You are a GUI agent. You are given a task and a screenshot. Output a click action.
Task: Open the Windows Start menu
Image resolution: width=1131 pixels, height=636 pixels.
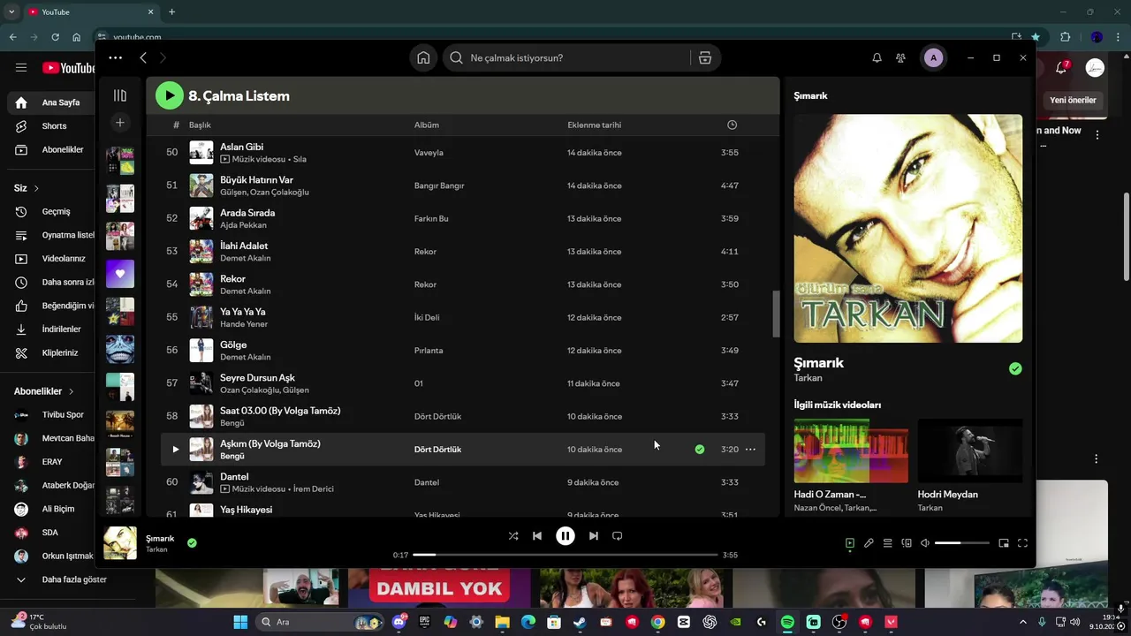click(x=240, y=622)
